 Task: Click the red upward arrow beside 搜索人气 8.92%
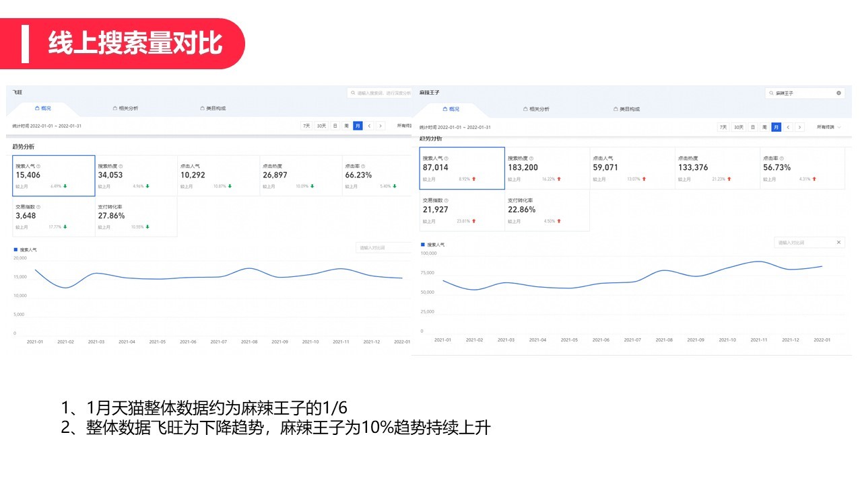tap(474, 179)
